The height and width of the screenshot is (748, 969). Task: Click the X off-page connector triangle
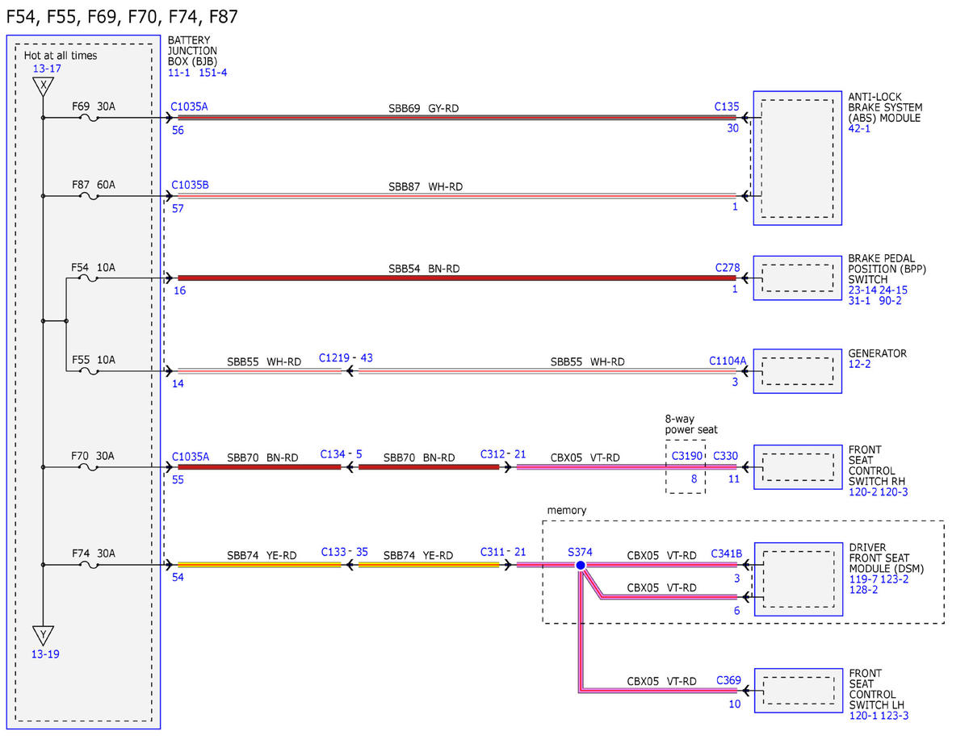[x=43, y=86]
